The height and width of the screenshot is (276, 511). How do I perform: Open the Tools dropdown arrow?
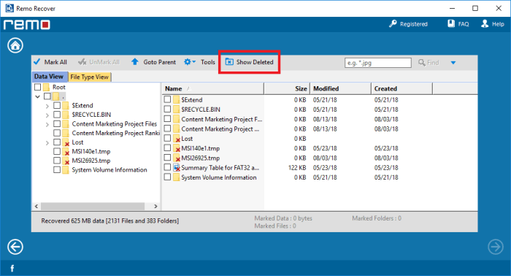pyautogui.click(x=193, y=61)
